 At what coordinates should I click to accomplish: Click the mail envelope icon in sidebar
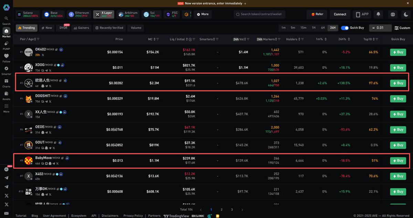click(6, 214)
